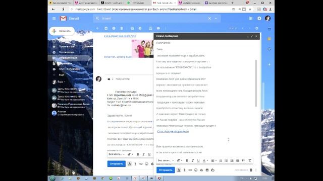
Task: Attach a file in the reply editor behind
Action: [x=135, y=164]
